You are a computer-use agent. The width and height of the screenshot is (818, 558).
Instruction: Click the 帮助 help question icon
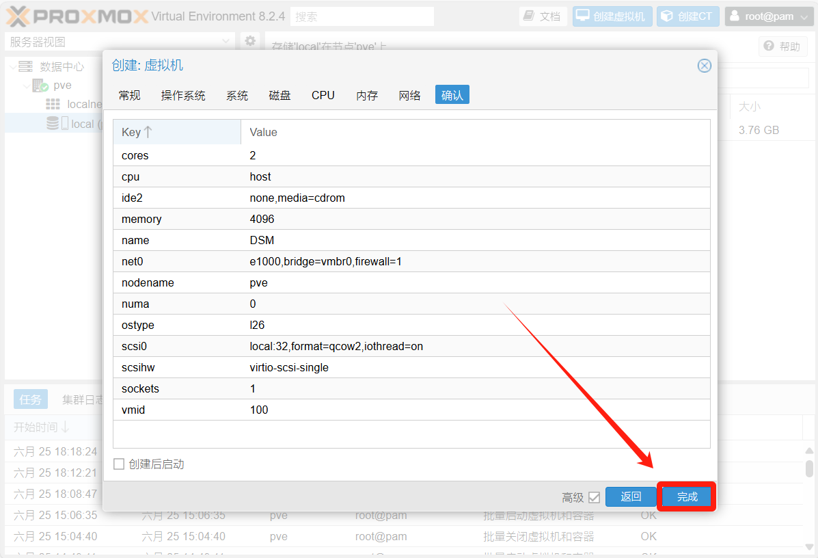(x=769, y=46)
